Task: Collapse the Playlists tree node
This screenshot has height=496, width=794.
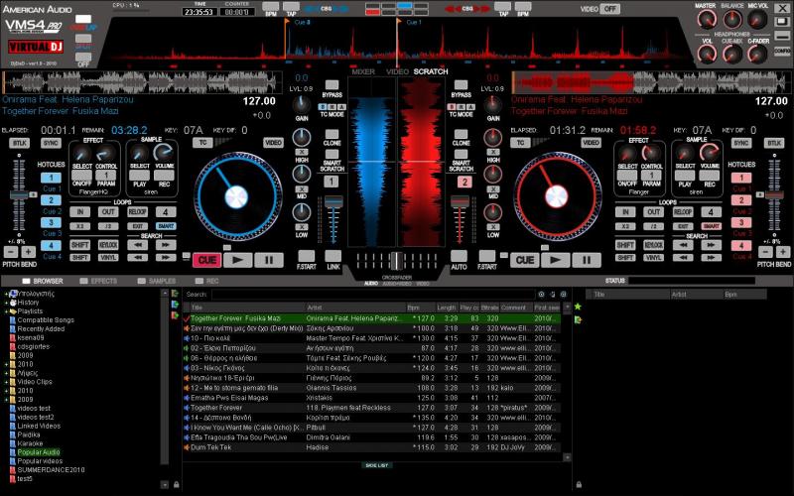Action: click(x=6, y=311)
